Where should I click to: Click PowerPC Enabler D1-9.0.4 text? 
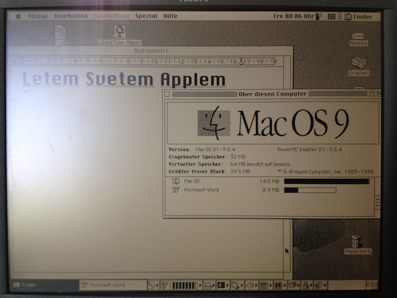[309, 149]
